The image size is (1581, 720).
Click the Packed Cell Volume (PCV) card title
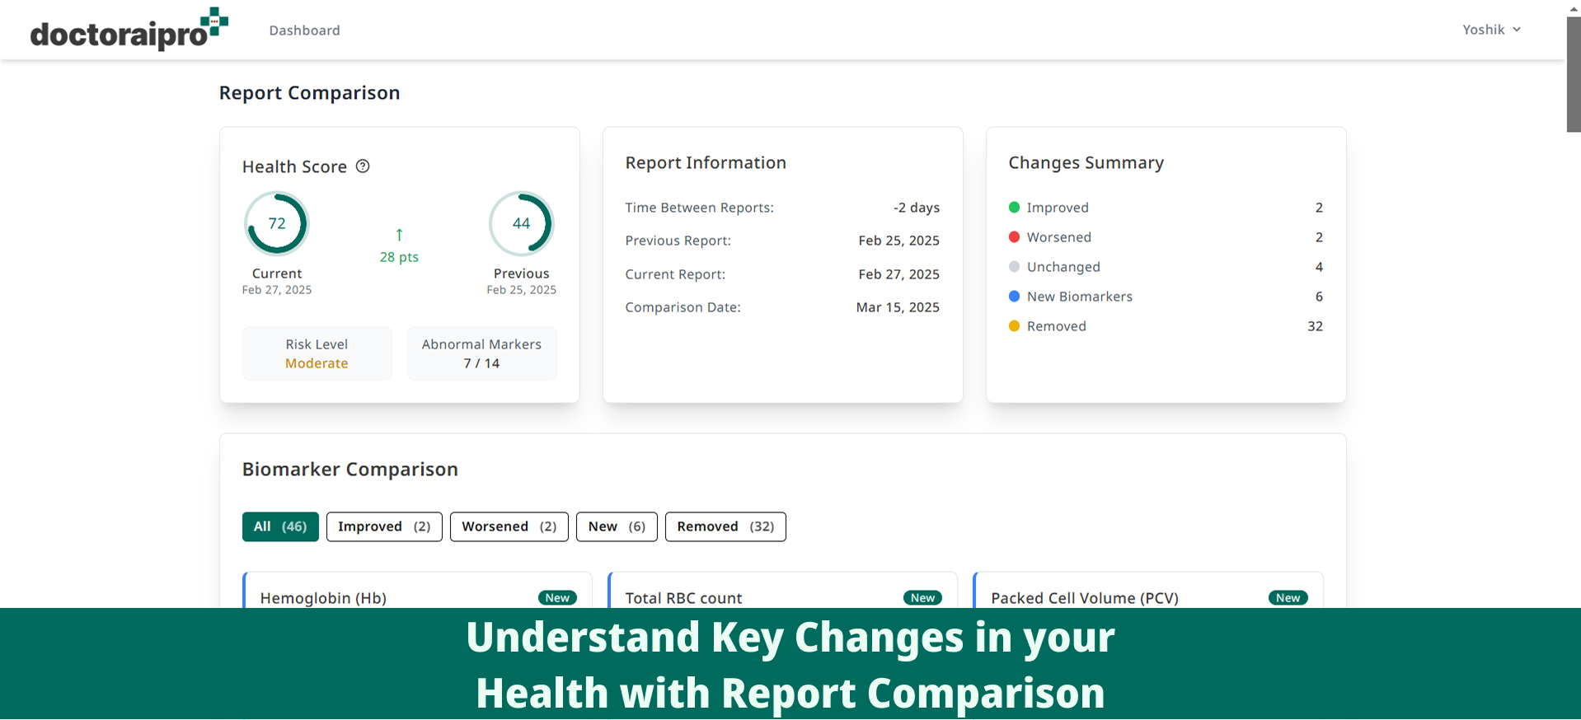(1085, 598)
